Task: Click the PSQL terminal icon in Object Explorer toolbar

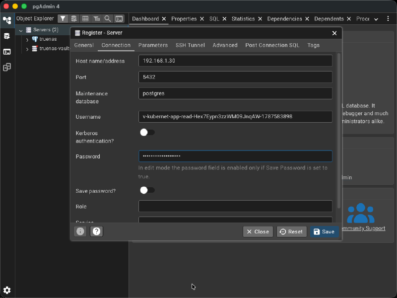Action: click(119, 18)
